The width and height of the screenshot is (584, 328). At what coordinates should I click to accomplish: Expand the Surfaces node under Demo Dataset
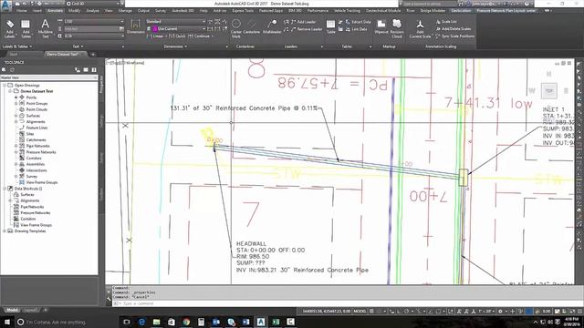pos(16,116)
